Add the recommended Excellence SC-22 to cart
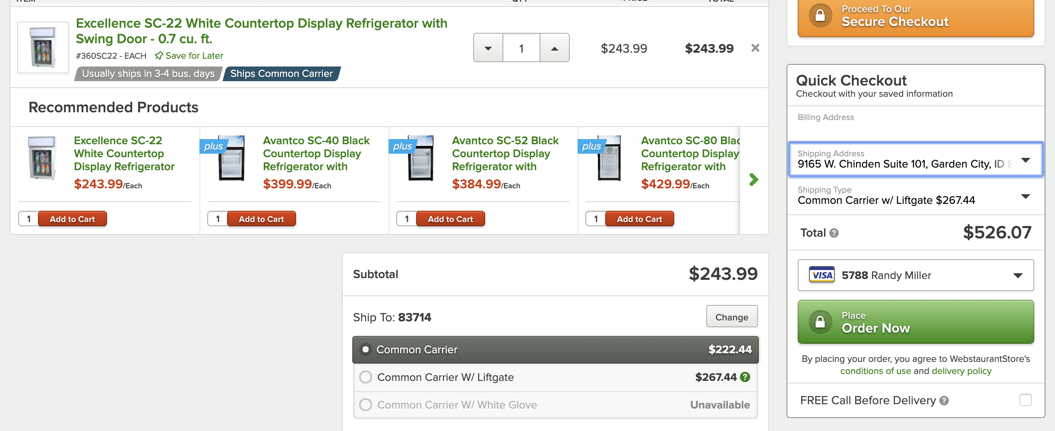Screen dimensions: 1055x431 coord(72,219)
